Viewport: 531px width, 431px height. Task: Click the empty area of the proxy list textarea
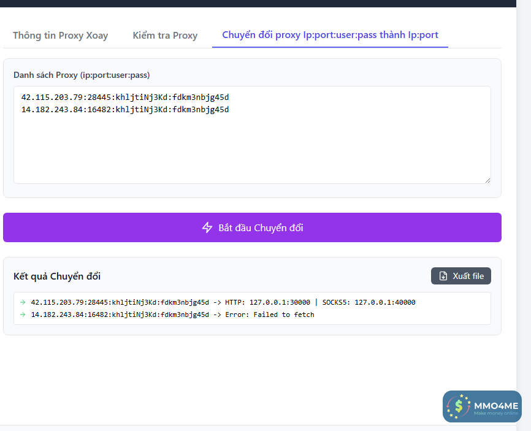[x=251, y=150]
